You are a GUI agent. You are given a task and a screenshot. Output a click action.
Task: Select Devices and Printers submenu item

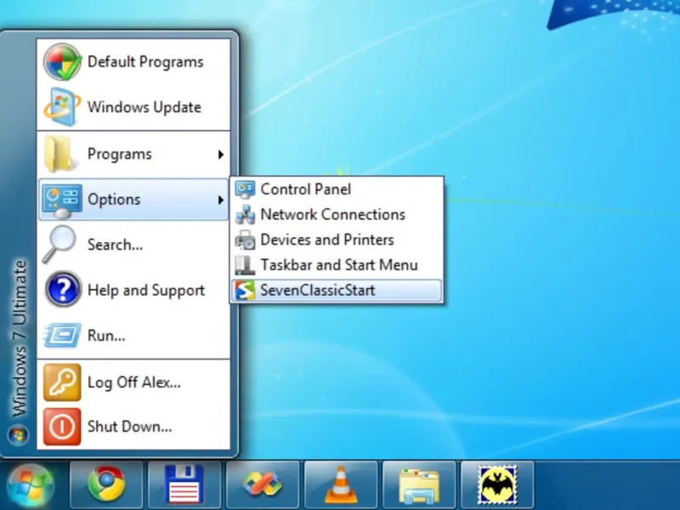(337, 240)
